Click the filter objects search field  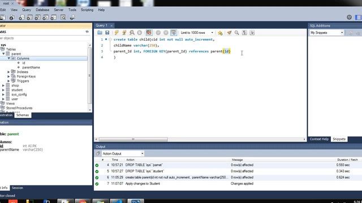pyautogui.click(x=45, y=38)
